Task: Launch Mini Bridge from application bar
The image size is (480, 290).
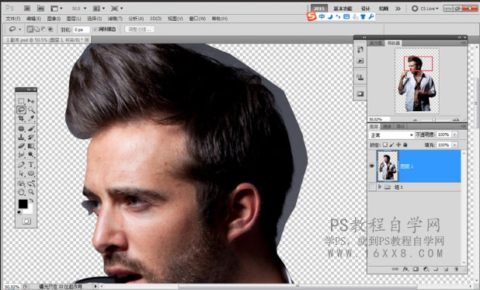Action: point(40,9)
